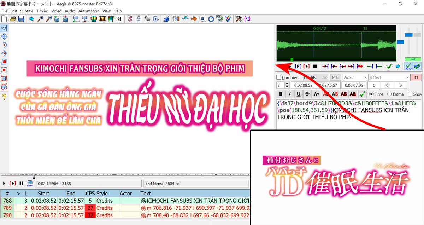Viewport: 424px width, 225px height.
Task: Play the video below the preview
Action: pyautogui.click(x=4, y=183)
